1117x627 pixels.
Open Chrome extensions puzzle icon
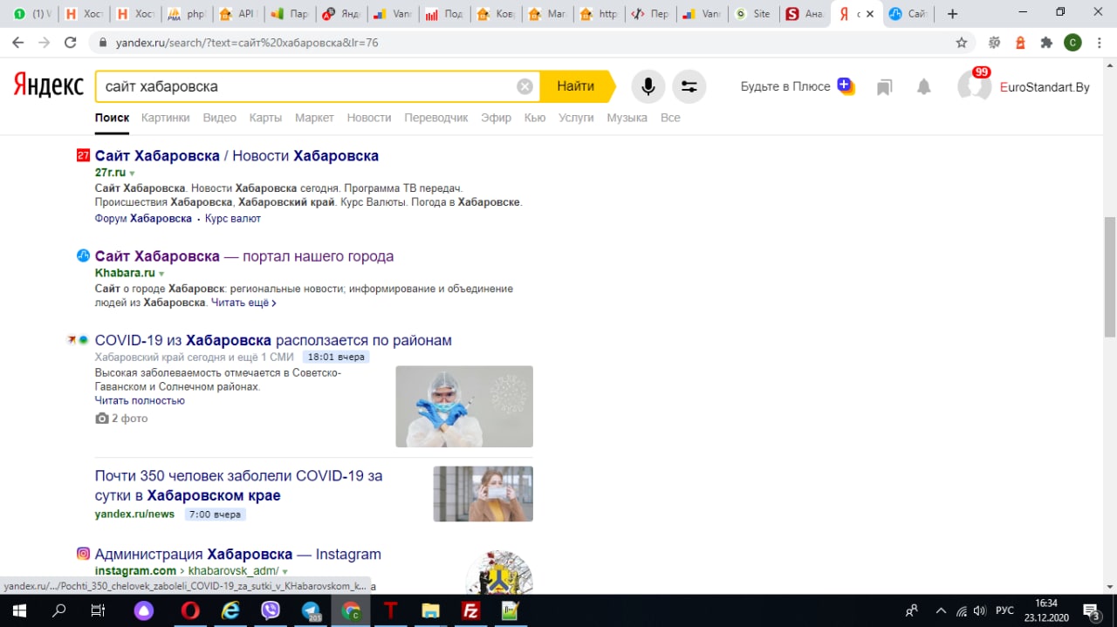pos(1046,42)
